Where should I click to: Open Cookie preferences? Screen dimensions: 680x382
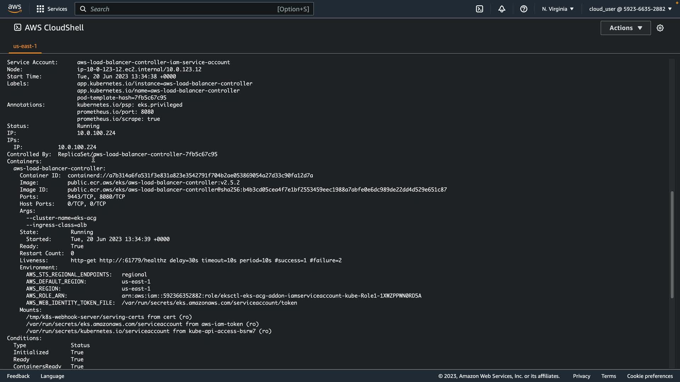[650, 376]
